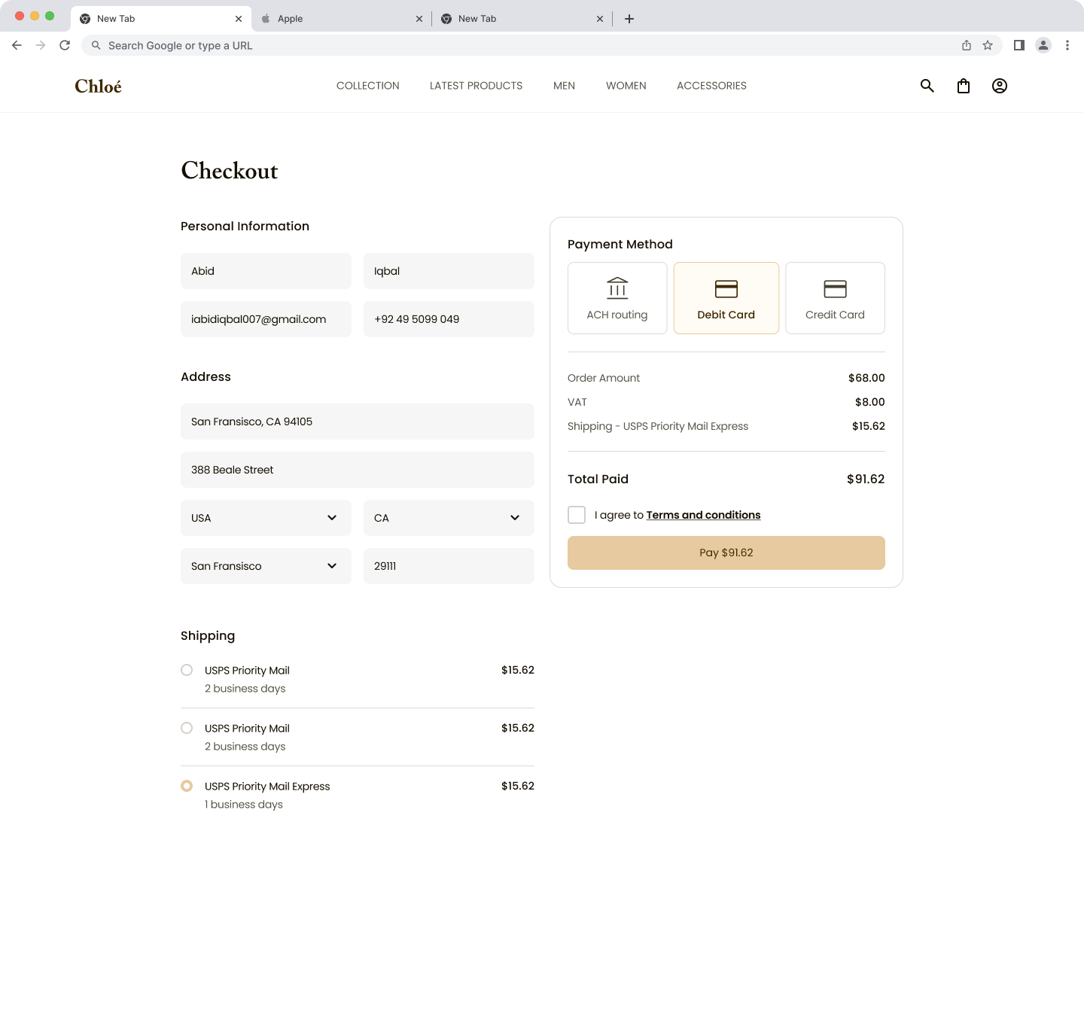
Task: Select the first USPS Priority Mail option
Action: click(x=186, y=670)
